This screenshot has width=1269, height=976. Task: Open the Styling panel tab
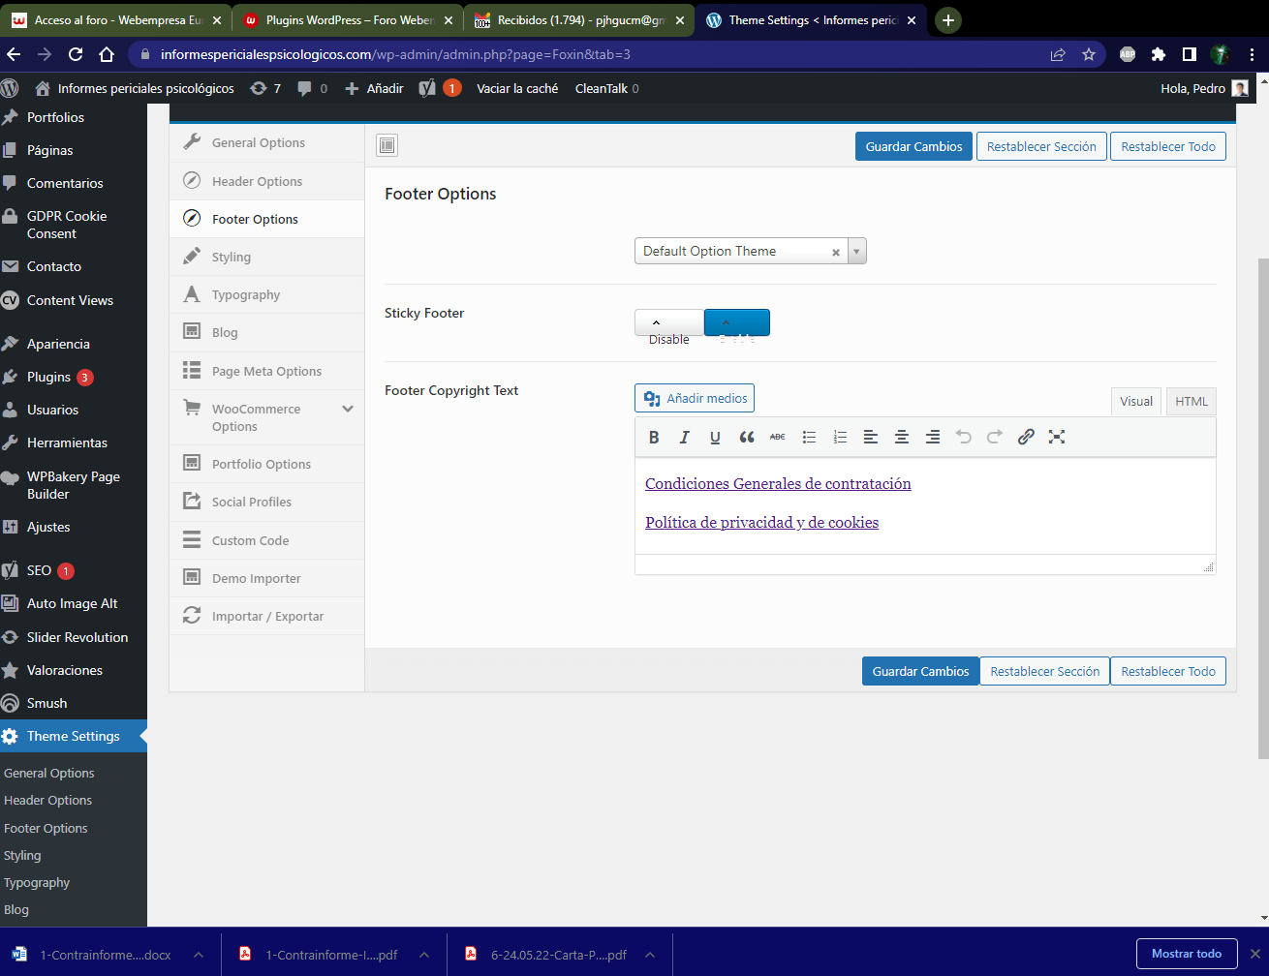coord(267,257)
